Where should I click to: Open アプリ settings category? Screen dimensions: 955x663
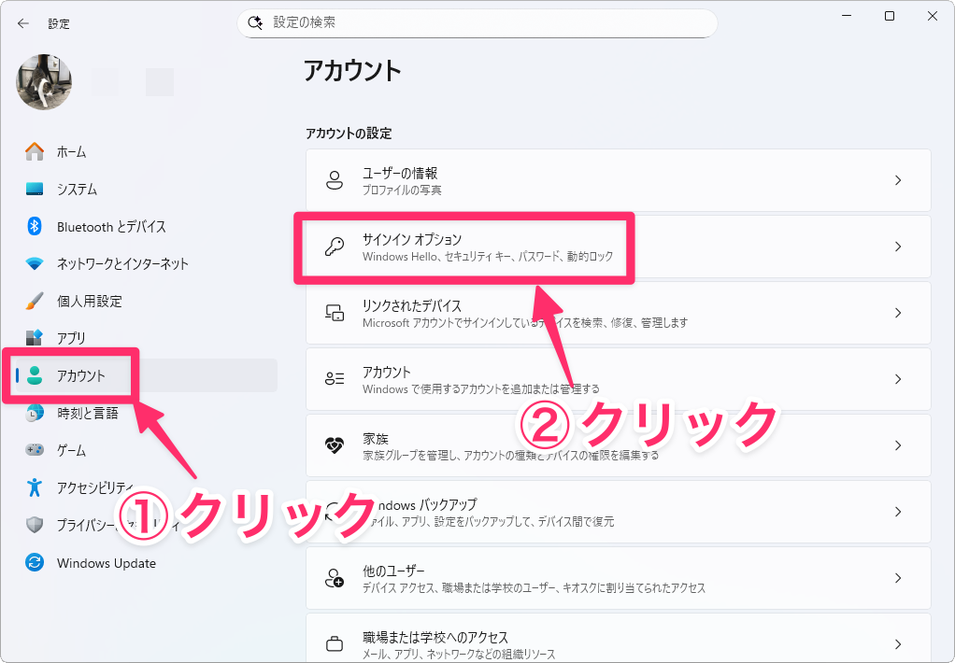coord(71,338)
